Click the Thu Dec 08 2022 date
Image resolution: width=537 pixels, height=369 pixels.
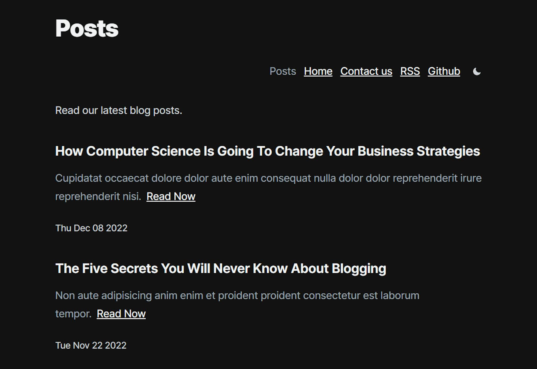pyautogui.click(x=91, y=228)
